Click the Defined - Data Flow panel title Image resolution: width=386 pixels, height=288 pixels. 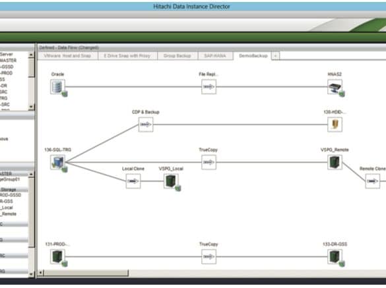coord(69,47)
